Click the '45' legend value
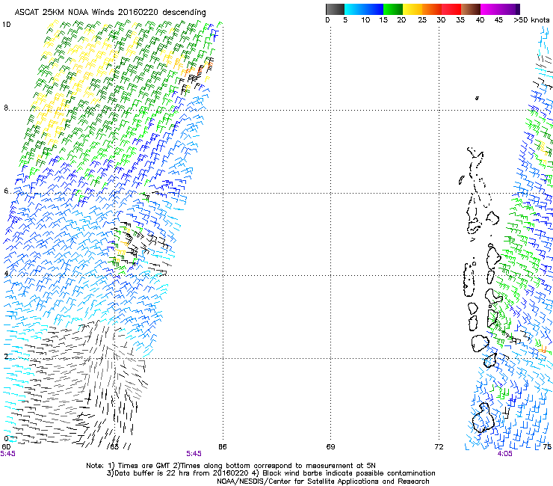This screenshot has width=553, height=486. coord(498,20)
